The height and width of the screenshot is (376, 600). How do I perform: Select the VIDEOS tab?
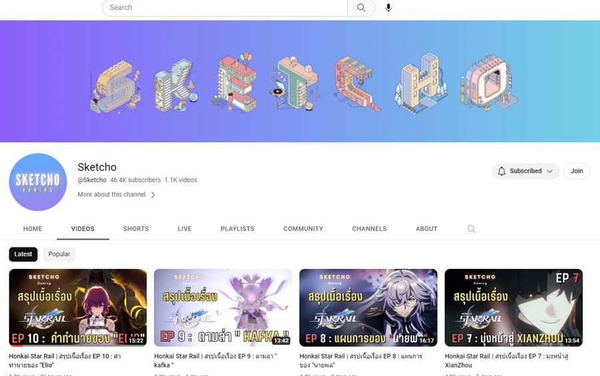click(x=83, y=229)
